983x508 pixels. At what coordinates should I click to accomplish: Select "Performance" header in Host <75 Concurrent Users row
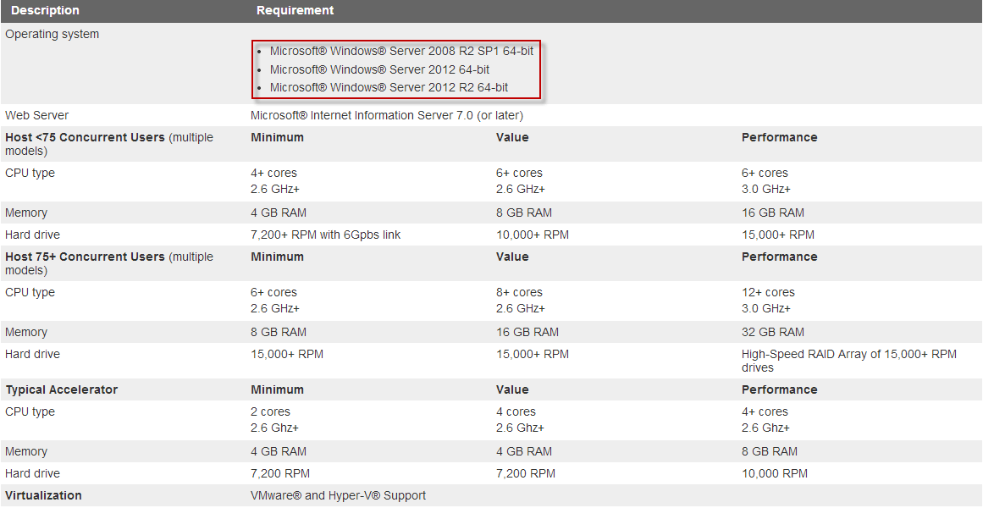pyautogui.click(x=779, y=137)
